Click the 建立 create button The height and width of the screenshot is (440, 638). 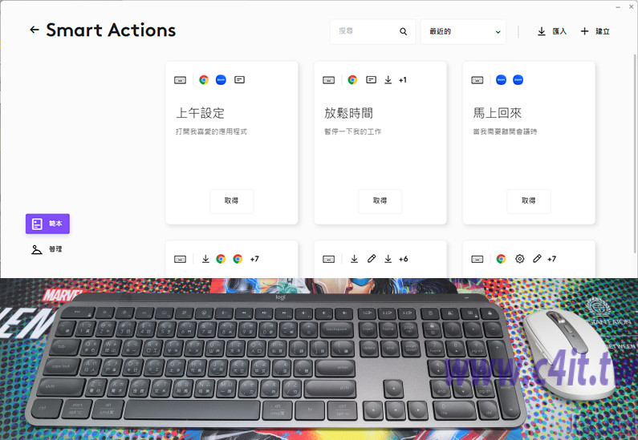tap(595, 31)
